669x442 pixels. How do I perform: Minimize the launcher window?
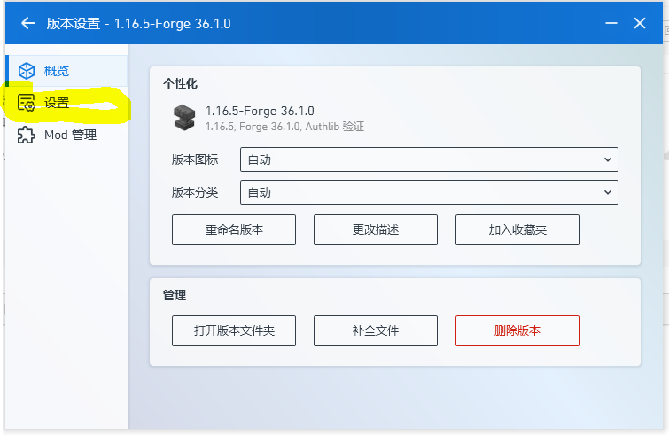[x=611, y=23]
